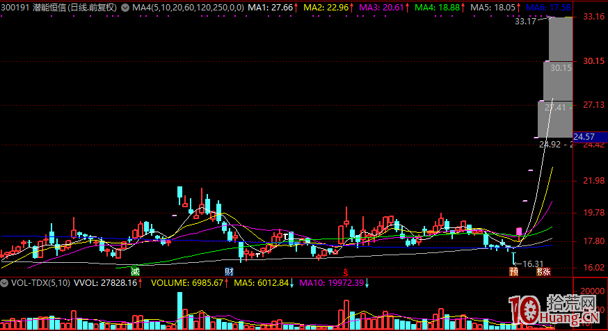The width and height of the screenshot is (608, 331).
Task: Click the topmost gray limit-up bar
Action: coord(561,39)
